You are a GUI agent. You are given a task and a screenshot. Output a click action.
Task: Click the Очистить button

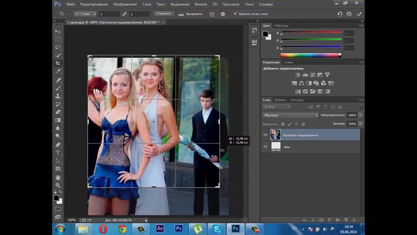pos(164,14)
